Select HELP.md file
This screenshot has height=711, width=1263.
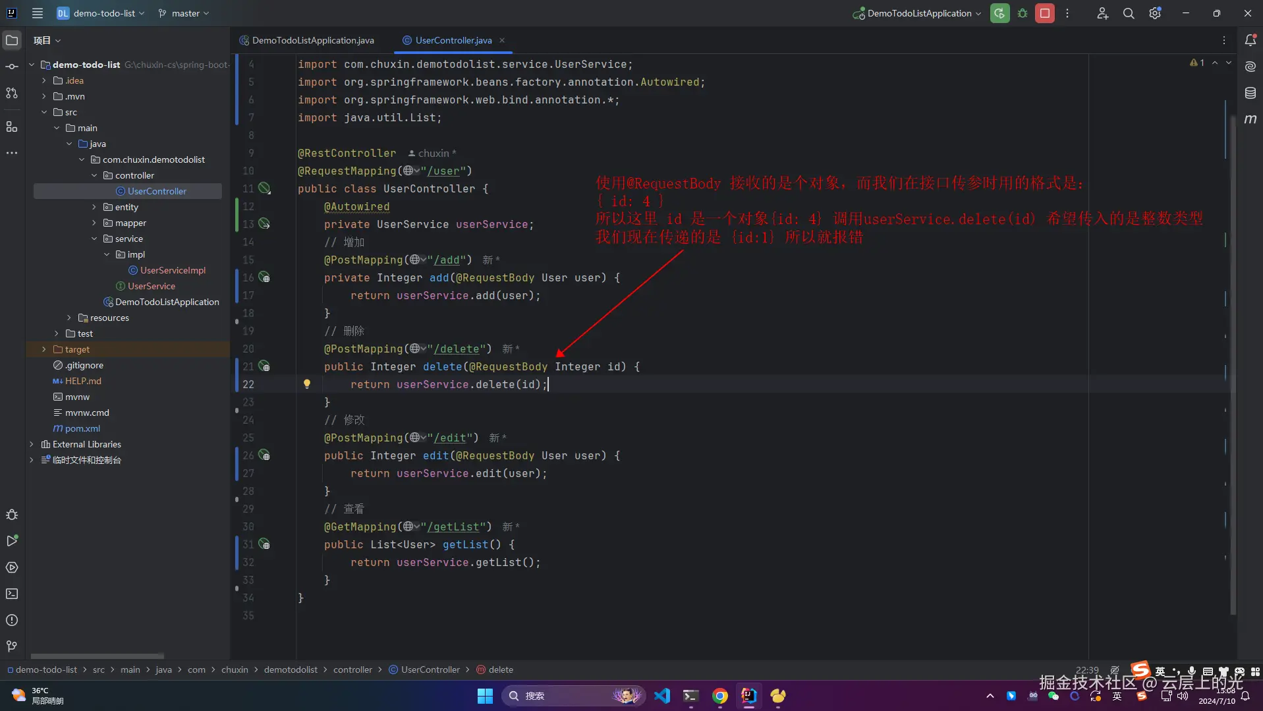click(83, 381)
